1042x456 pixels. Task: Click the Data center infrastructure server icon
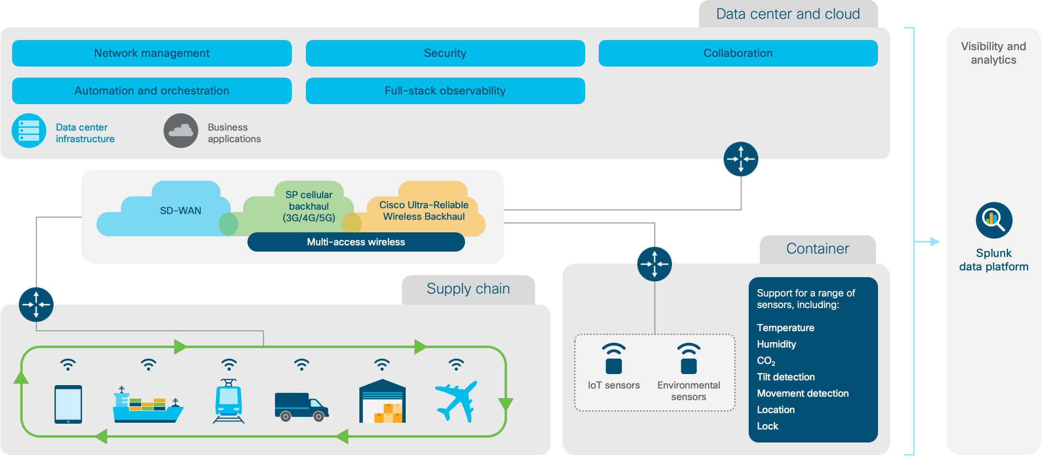tap(29, 131)
